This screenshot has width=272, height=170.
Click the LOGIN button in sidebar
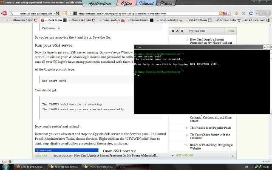click(x=230, y=31)
